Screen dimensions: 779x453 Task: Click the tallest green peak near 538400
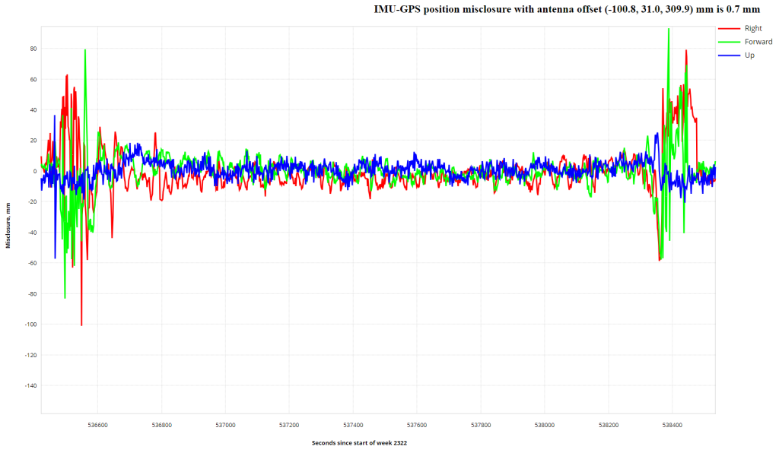coord(668,30)
